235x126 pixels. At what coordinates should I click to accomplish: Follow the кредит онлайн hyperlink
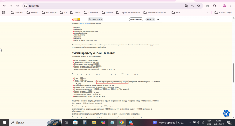[x=85, y=23]
